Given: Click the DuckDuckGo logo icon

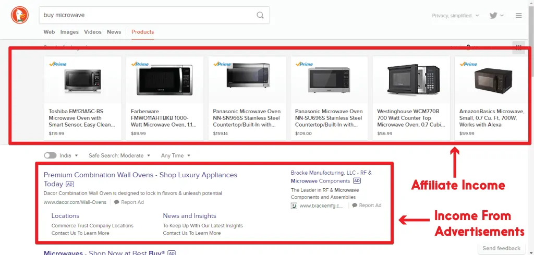Looking at the screenshot, I should click(x=20, y=15).
